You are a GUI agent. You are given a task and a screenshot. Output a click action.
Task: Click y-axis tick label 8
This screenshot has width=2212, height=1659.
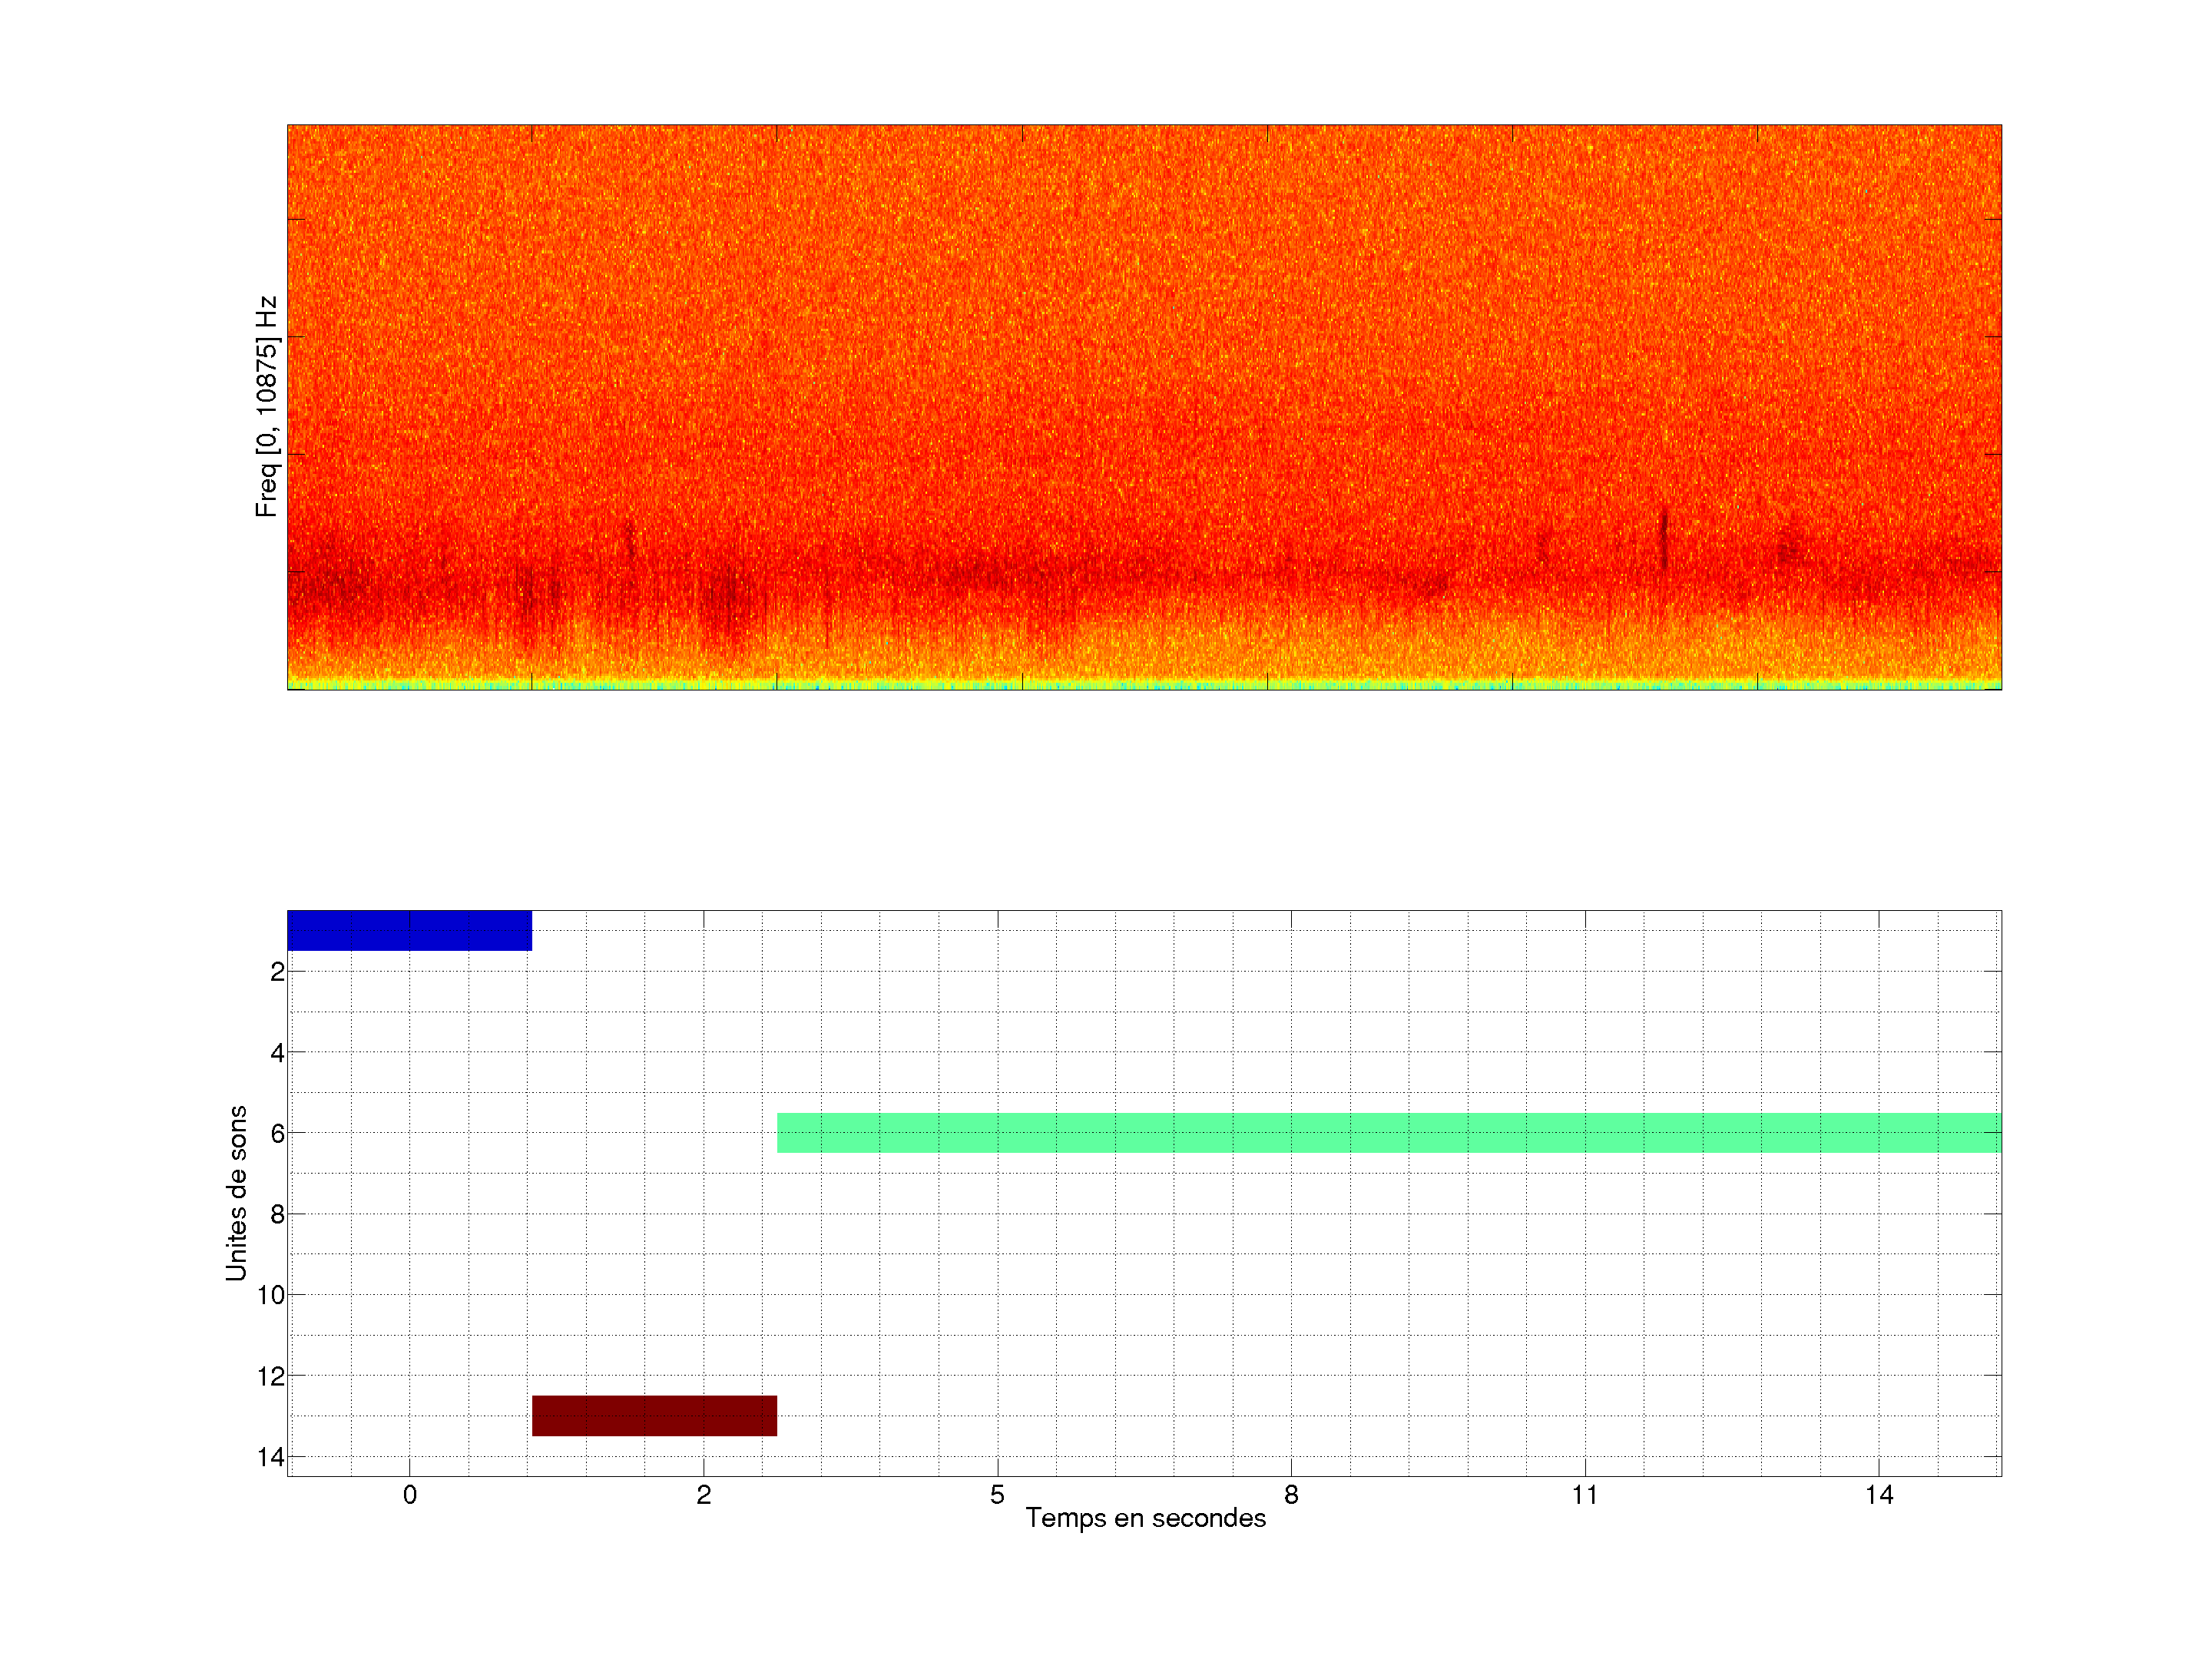(277, 1215)
